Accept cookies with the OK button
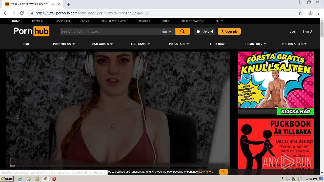The height and width of the screenshot is (182, 324). point(224,172)
